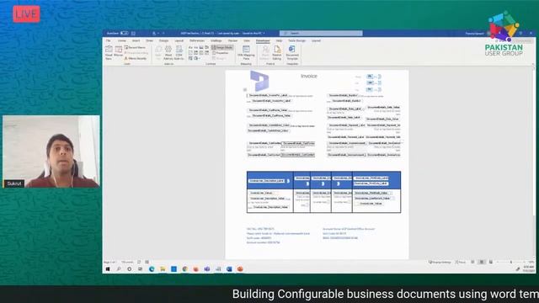Open control Properties in ribbon
Image resolution: width=539 pixels, height=303 pixels.
(x=221, y=53)
